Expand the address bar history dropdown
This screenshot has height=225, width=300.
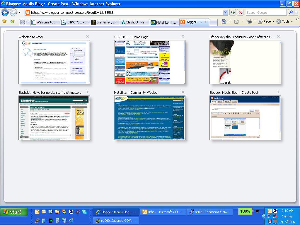[x=225, y=13]
